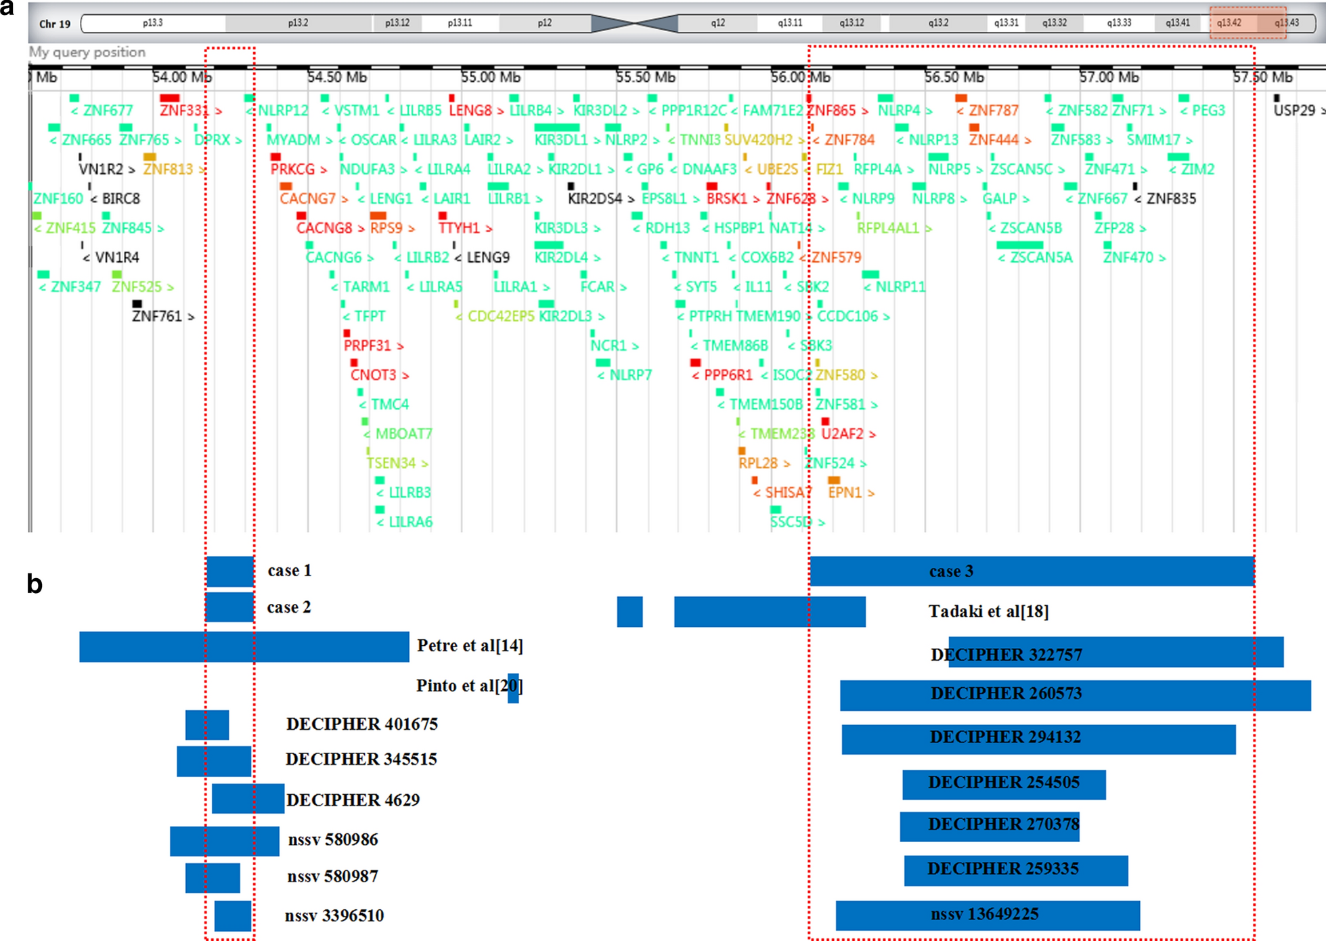Click the q13.2 band on ideogram
1326x941 pixels.
click(938, 23)
